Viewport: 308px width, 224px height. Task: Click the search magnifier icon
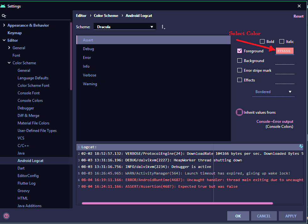4,16
